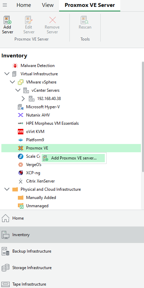Select XCP-ng tree item
This screenshot has height=288, width=144.
click(33, 173)
